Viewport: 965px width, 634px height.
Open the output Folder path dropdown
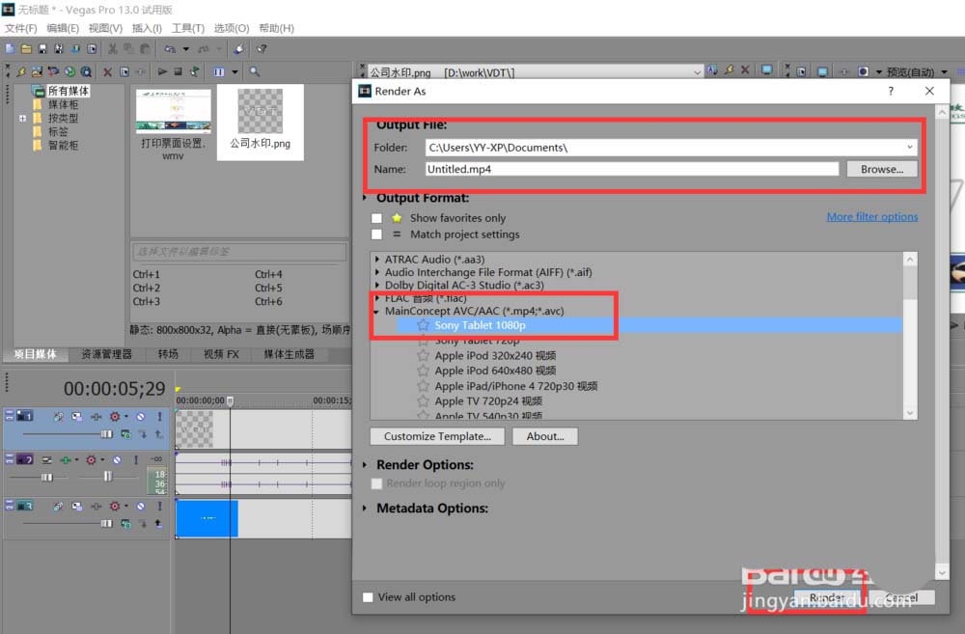(x=909, y=148)
